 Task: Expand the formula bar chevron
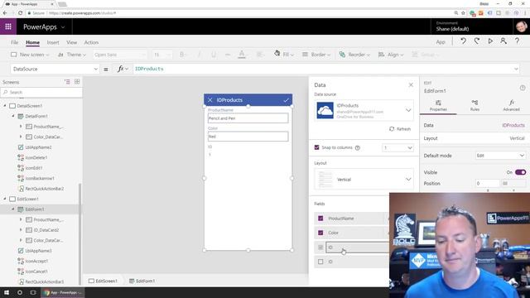tap(516, 69)
